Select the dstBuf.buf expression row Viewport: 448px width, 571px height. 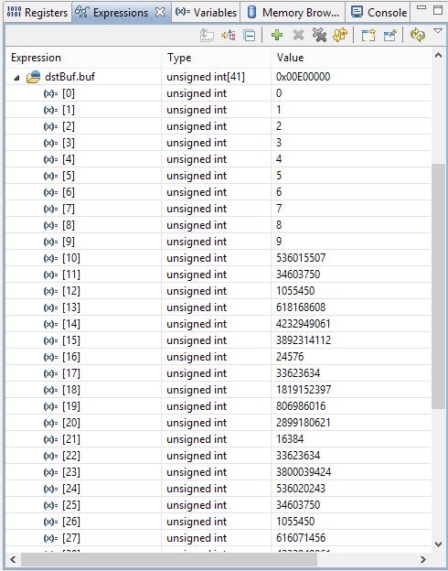click(218, 77)
